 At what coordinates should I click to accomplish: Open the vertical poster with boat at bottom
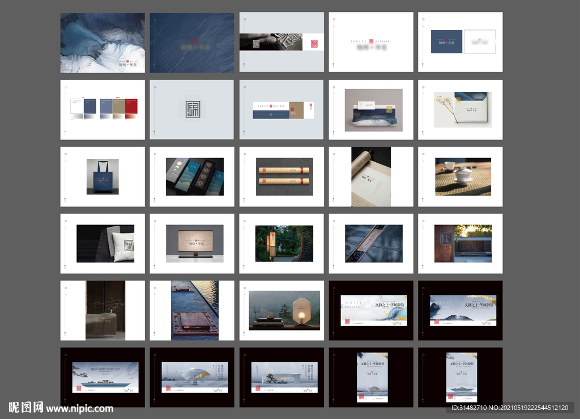click(x=462, y=378)
